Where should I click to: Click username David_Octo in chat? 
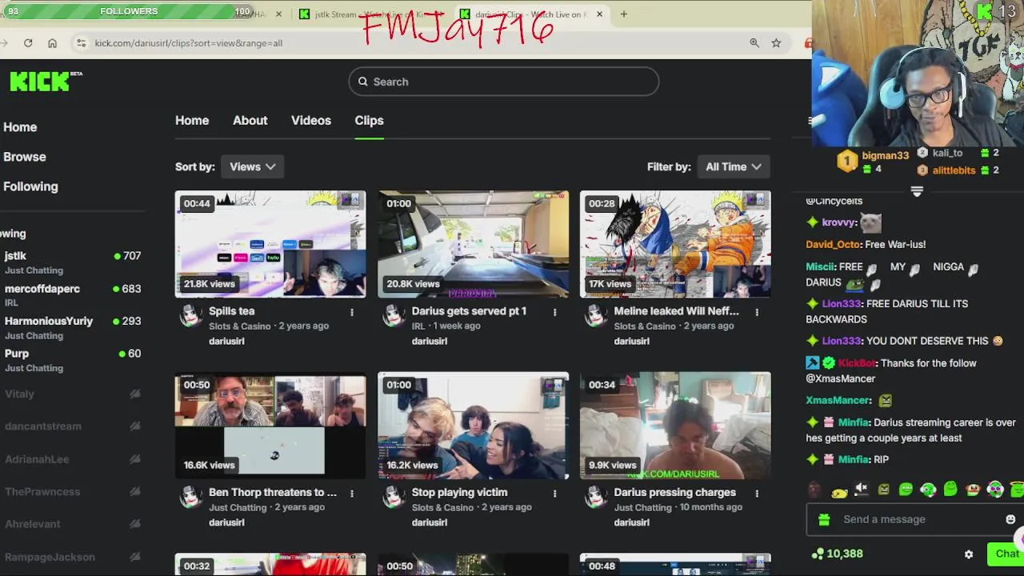[x=833, y=244]
